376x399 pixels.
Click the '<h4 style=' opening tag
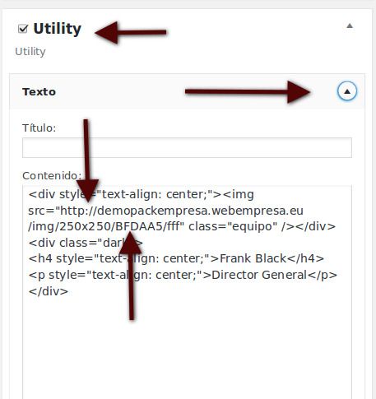(x=61, y=258)
